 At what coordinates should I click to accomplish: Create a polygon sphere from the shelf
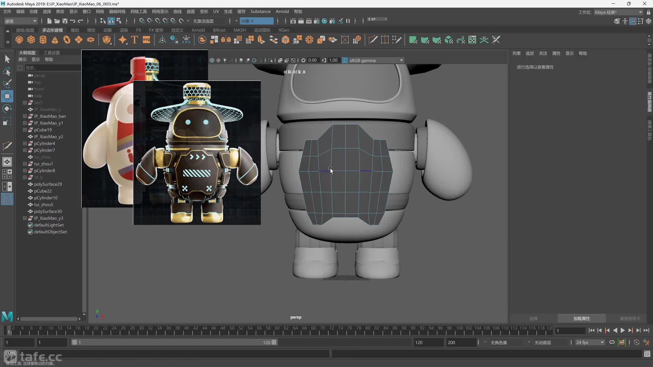coord(19,40)
